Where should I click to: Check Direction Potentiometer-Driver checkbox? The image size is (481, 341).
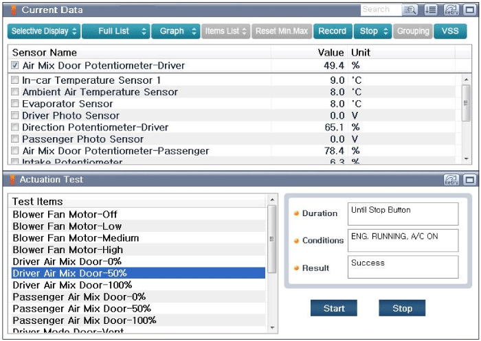click(x=14, y=127)
